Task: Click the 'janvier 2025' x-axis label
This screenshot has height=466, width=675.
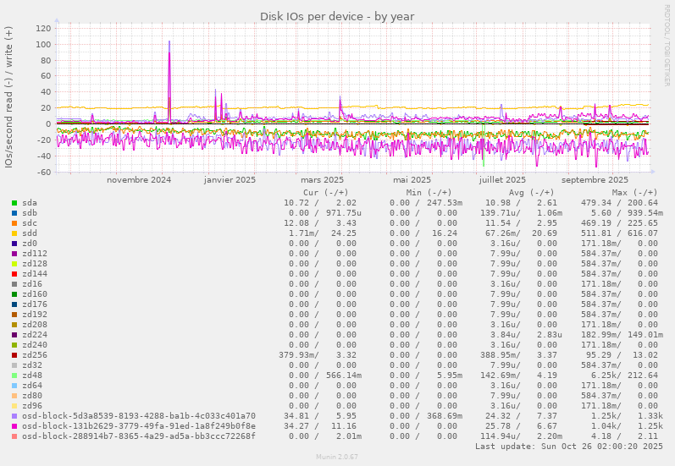Action: pos(230,179)
